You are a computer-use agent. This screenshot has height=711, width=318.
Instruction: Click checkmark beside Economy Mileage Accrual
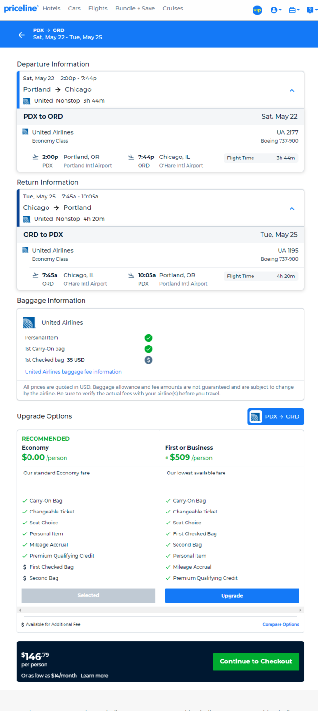click(25, 545)
